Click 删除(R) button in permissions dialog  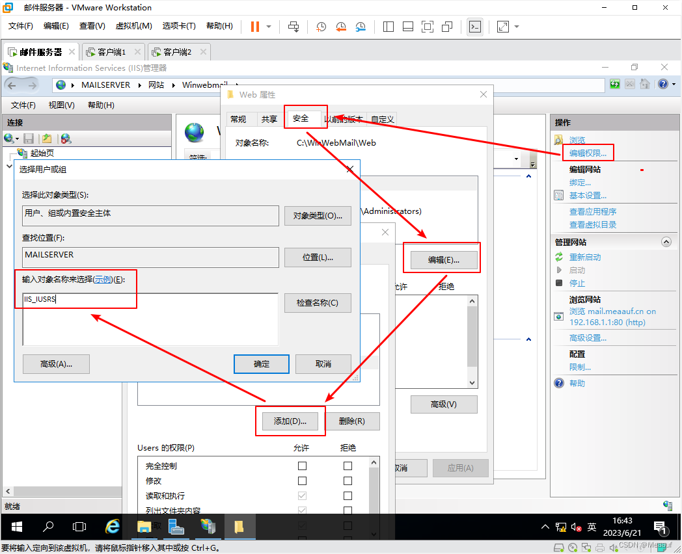coord(352,421)
